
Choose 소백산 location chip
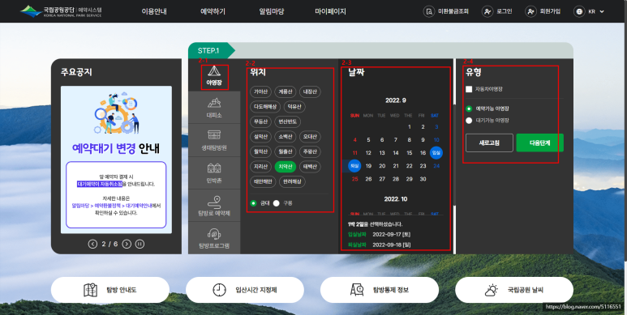click(285, 137)
